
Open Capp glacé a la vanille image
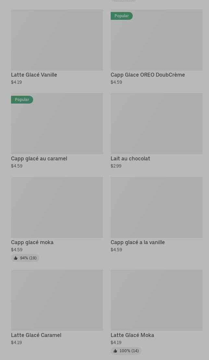click(x=156, y=207)
